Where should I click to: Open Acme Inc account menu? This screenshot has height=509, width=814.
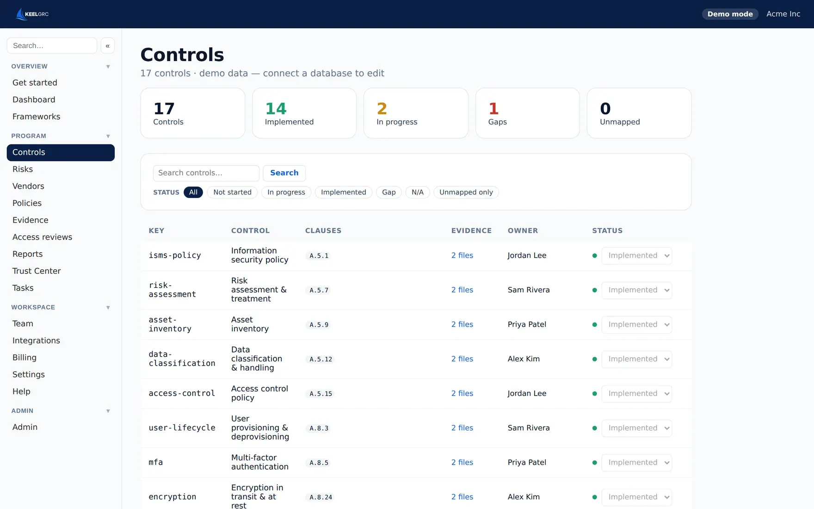[x=783, y=14]
